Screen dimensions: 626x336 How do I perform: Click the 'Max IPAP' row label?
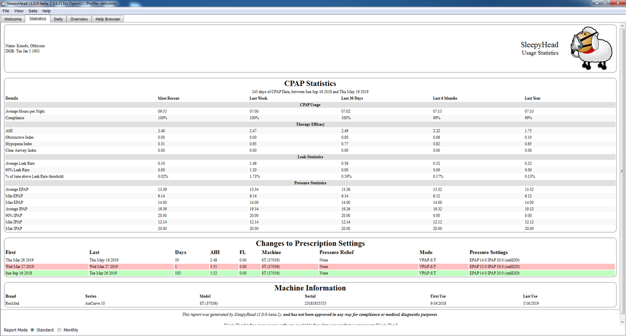(14, 229)
